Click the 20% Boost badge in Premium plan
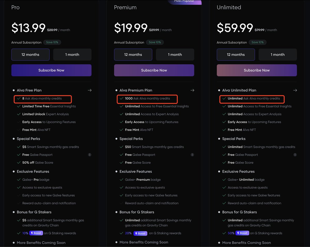310x247 pixels. click(x=140, y=233)
